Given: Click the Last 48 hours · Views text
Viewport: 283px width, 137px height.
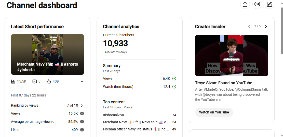Looking at the screenshot, I should (117, 107).
